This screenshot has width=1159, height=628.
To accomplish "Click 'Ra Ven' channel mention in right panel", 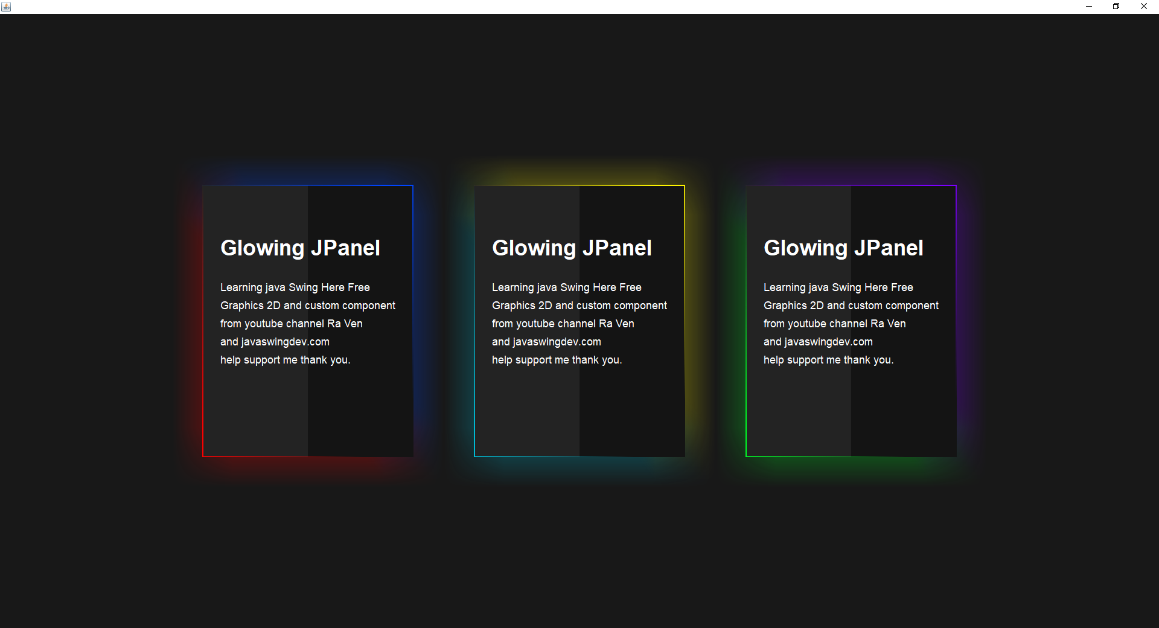I will (889, 323).
